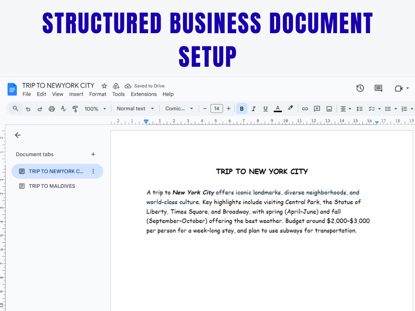
Task: Open the Tools menu
Action: [118, 94]
